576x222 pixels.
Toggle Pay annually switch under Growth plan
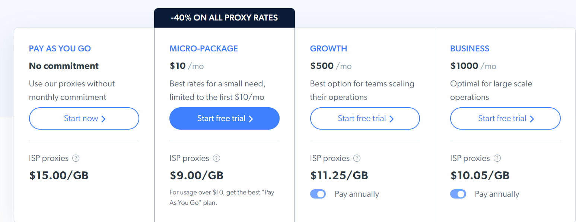coord(318,194)
